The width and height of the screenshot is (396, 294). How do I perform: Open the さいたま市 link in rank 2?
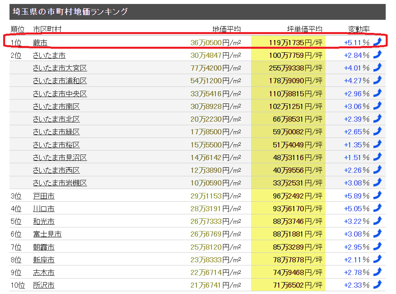[x=49, y=55]
